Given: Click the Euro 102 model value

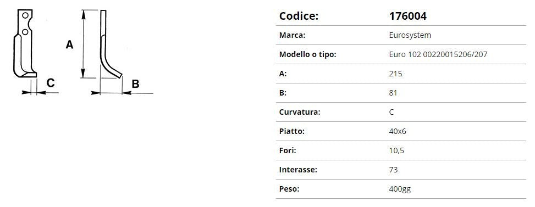Looking at the screenshot, I should (438, 54).
